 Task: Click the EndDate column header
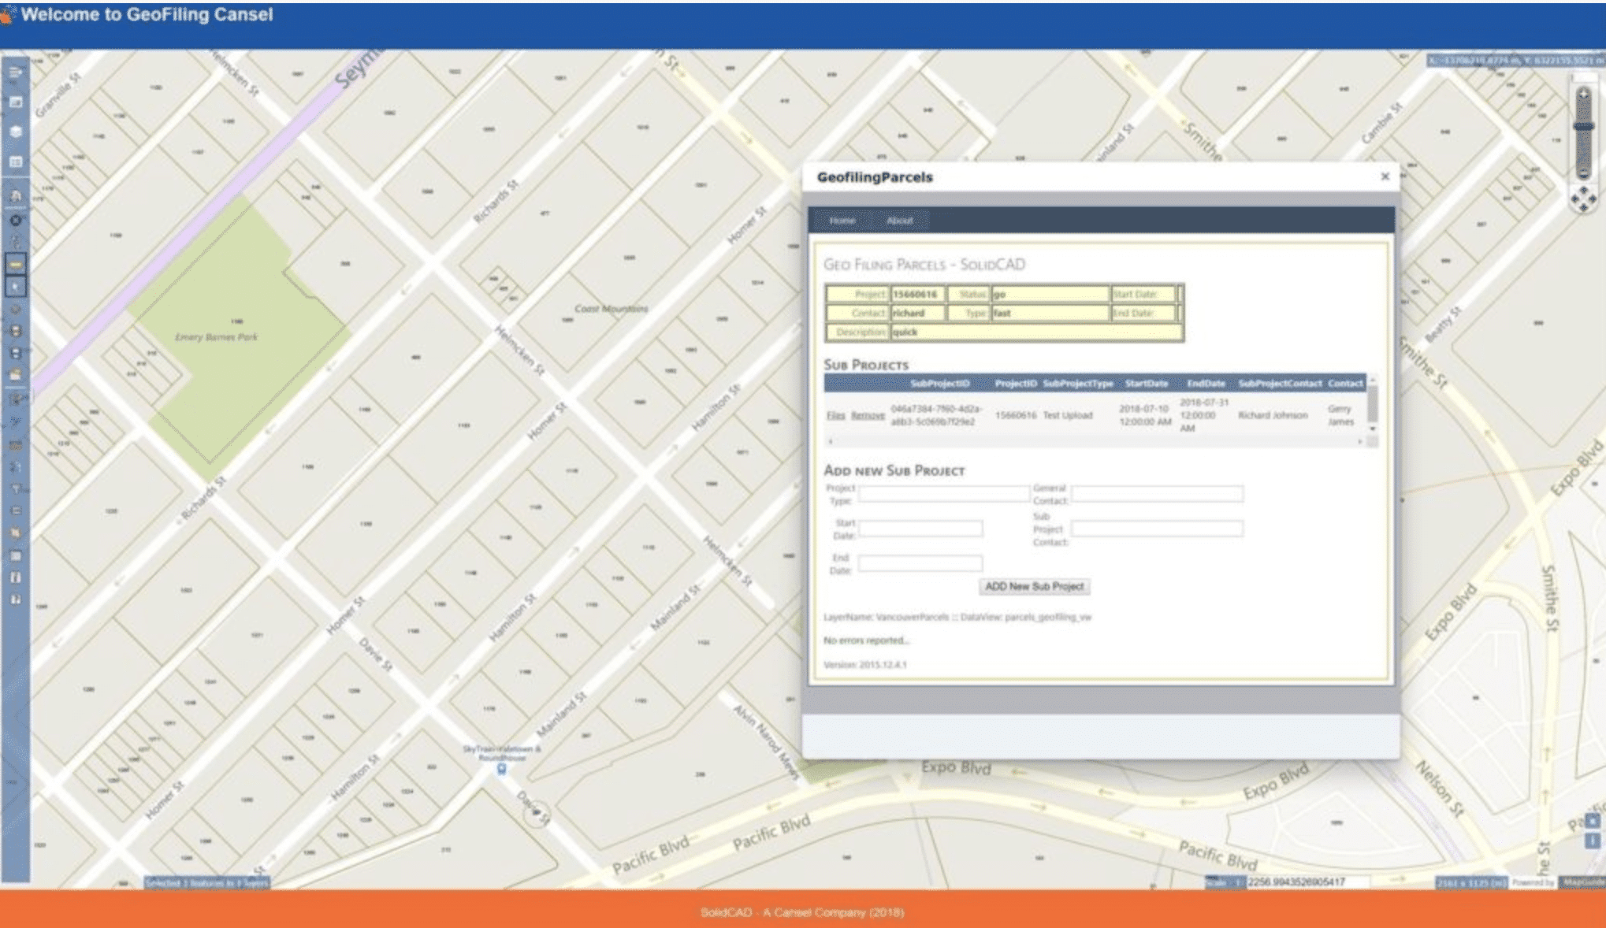(x=1206, y=384)
